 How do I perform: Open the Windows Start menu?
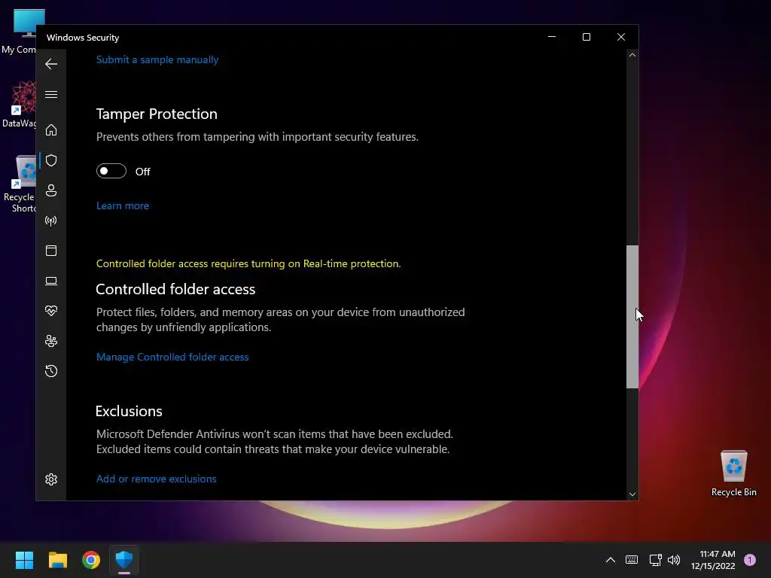24,560
